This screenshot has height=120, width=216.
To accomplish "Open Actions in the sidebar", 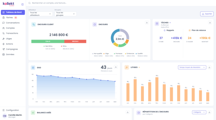I will point(13,44).
